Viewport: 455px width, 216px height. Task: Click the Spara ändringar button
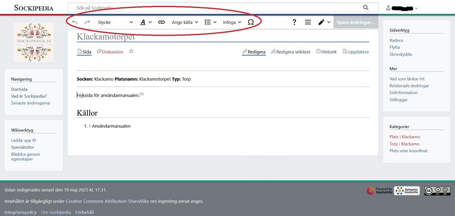click(355, 22)
